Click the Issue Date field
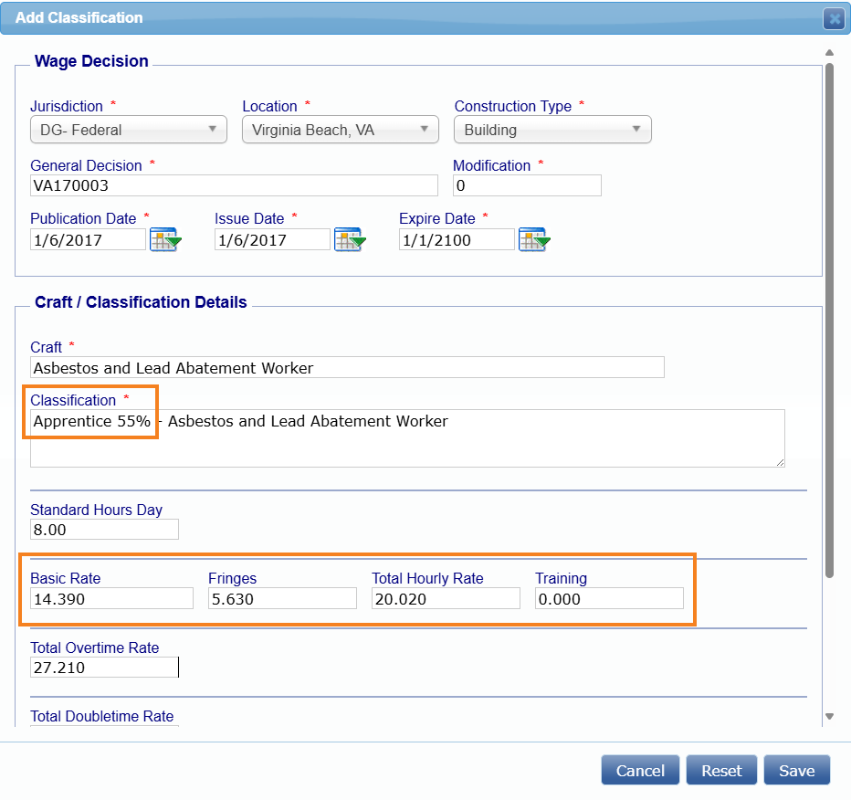851x800 pixels. click(272, 240)
